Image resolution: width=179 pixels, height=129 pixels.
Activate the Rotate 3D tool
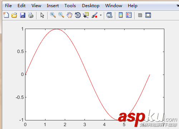tap(78, 15)
